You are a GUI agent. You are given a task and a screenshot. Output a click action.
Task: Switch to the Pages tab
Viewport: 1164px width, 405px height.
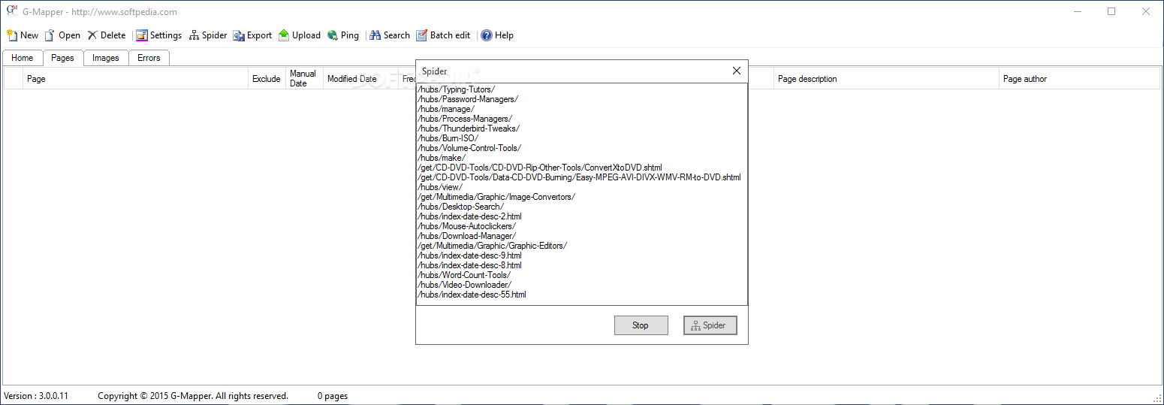62,58
